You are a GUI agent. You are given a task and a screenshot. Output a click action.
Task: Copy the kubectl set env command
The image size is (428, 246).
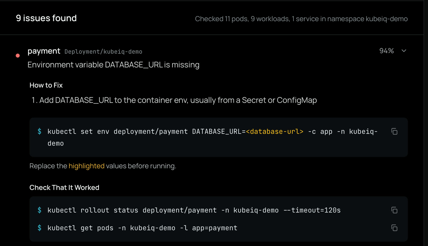[x=394, y=131]
